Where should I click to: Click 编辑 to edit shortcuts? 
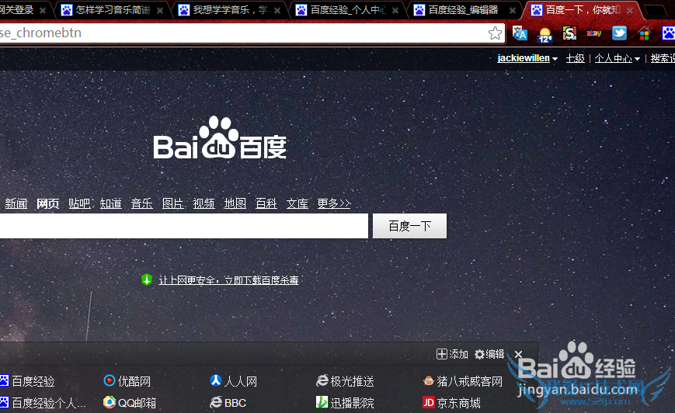coord(495,354)
